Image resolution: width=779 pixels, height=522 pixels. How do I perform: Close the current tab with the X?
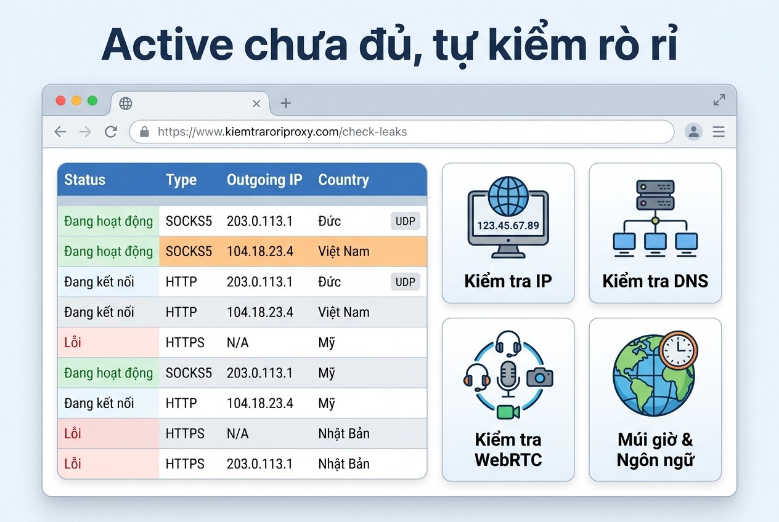pos(256,103)
